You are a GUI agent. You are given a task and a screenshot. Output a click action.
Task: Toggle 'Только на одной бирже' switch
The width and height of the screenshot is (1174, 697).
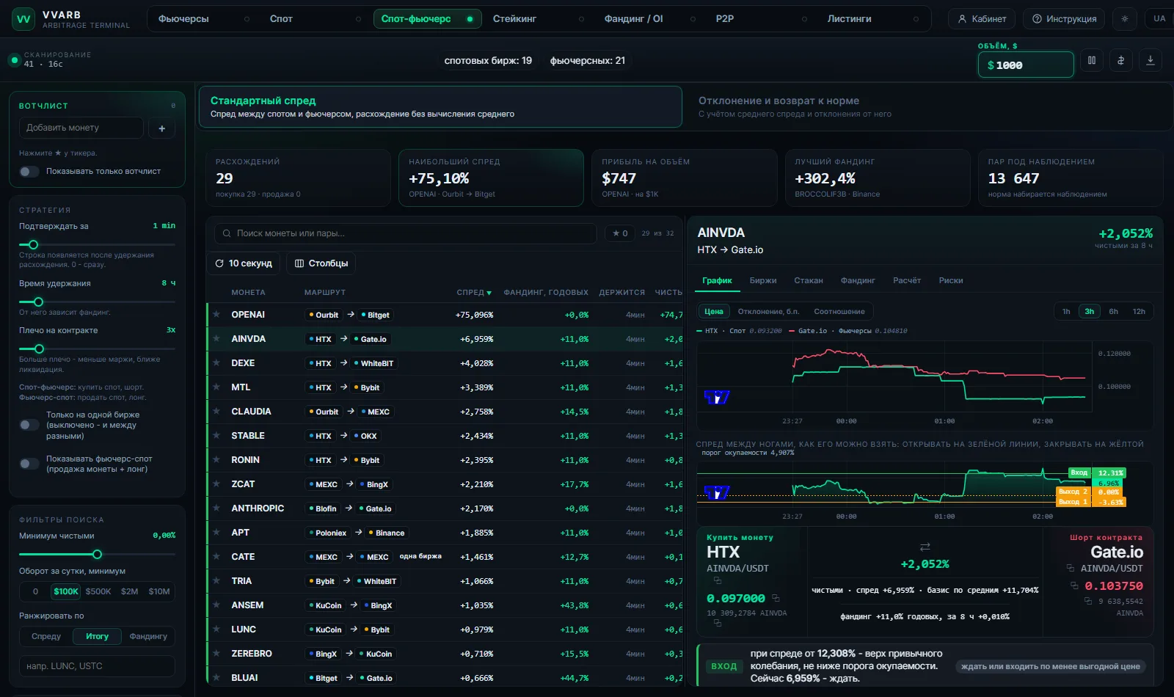point(29,425)
